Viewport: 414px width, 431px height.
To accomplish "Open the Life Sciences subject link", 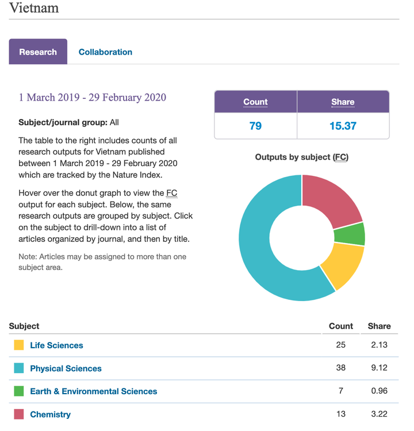I will point(56,345).
